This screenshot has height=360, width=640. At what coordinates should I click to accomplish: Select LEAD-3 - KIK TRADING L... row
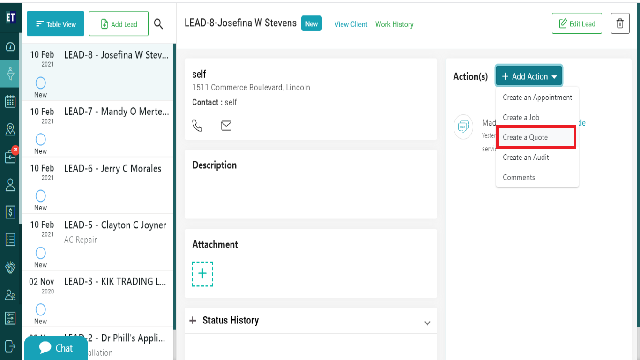[97, 299]
